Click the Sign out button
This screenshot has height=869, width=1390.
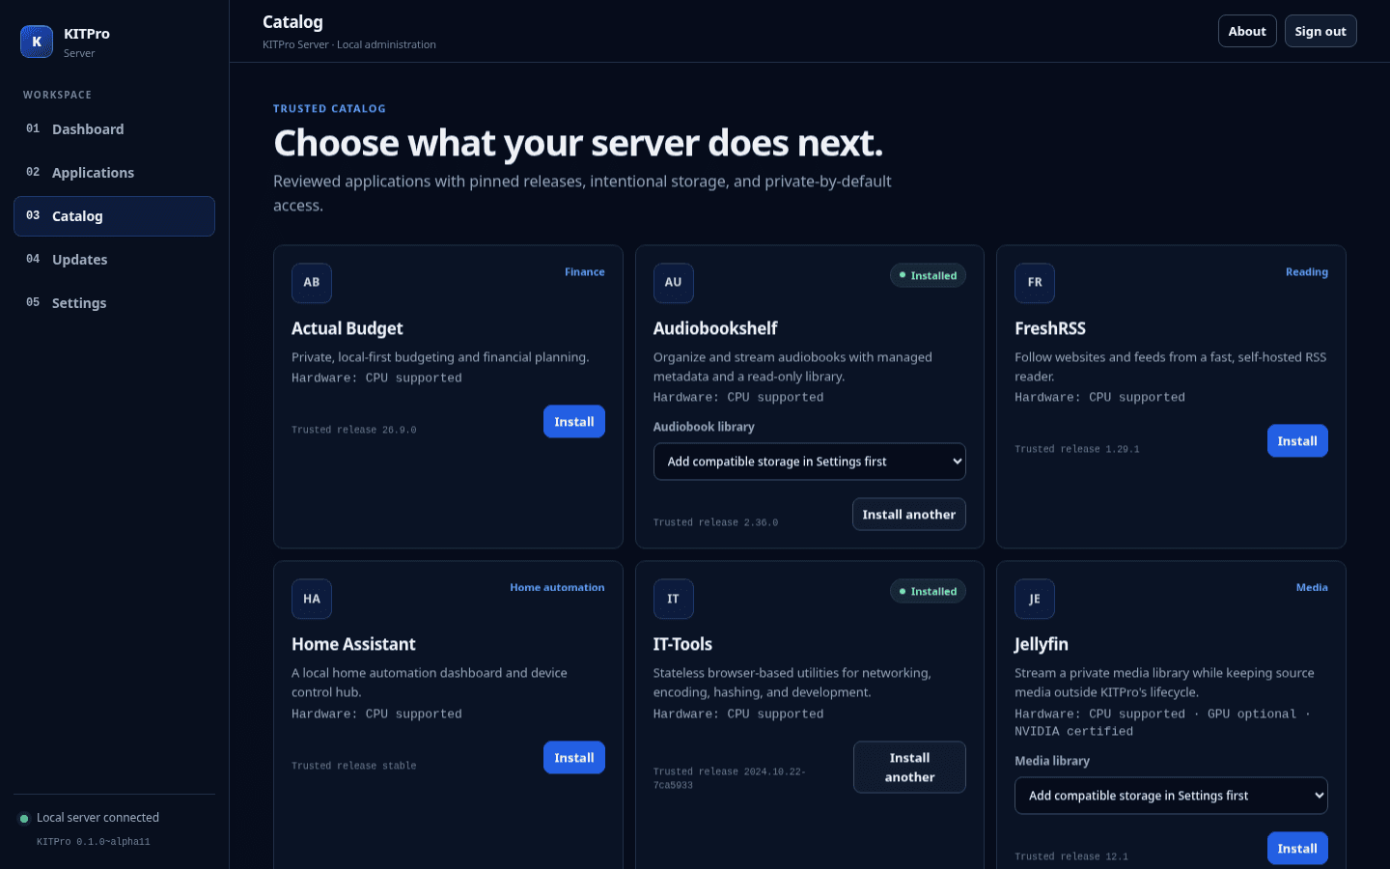(1320, 31)
